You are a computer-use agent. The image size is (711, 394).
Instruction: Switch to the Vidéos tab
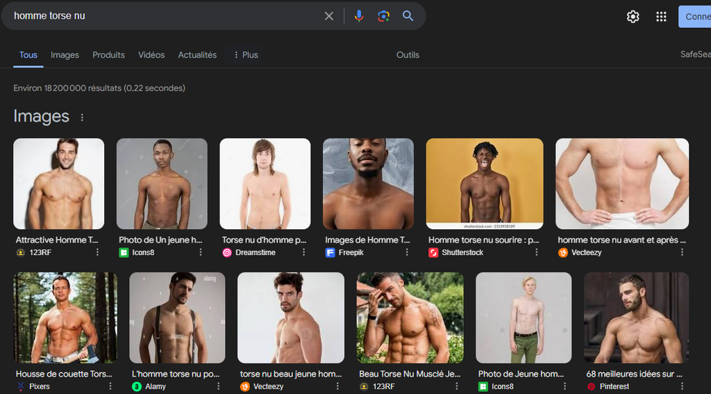tap(151, 55)
